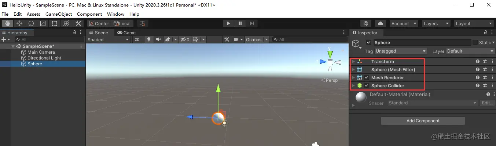Toggle Sphere active checkbox in Inspector

(x=369, y=43)
